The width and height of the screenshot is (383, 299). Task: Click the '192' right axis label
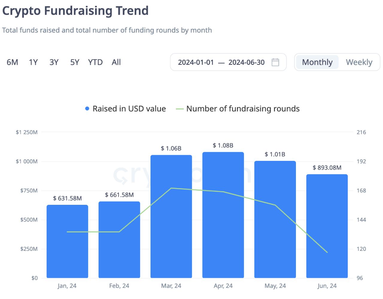(361, 161)
